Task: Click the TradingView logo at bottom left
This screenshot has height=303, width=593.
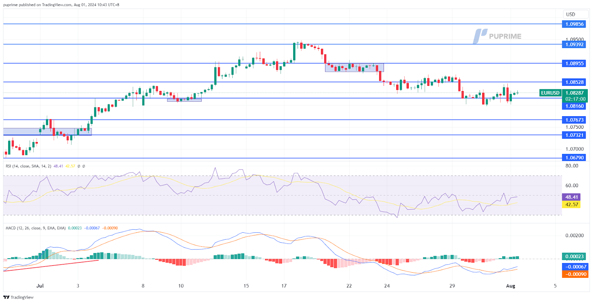Action: (18, 297)
